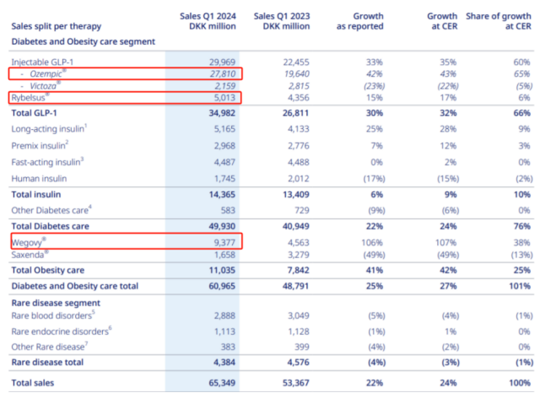Select Total GLP-1 Q1 2023 value 26,811
This screenshot has height=393, width=540.
tap(295, 113)
